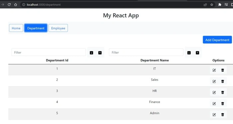Sort Department Name column descending arrow

click(x=189, y=53)
